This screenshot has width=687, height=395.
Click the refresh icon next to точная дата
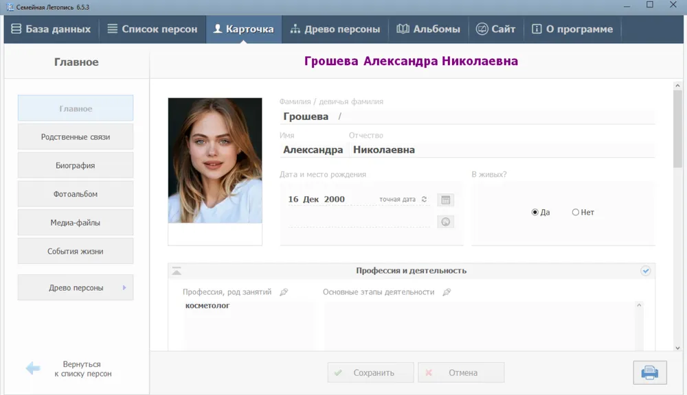pyautogui.click(x=424, y=200)
